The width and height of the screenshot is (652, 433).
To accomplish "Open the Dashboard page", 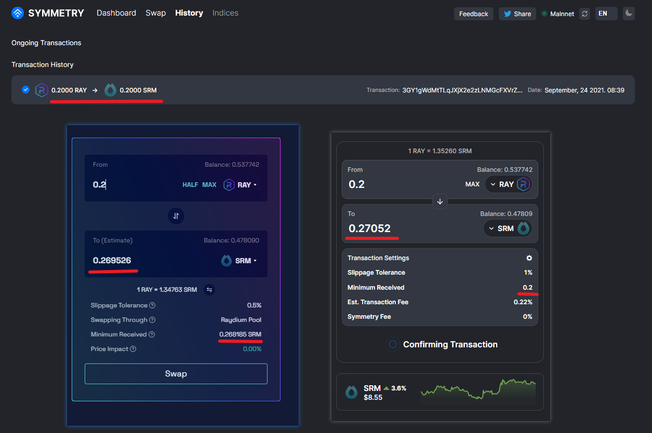I will [x=116, y=13].
